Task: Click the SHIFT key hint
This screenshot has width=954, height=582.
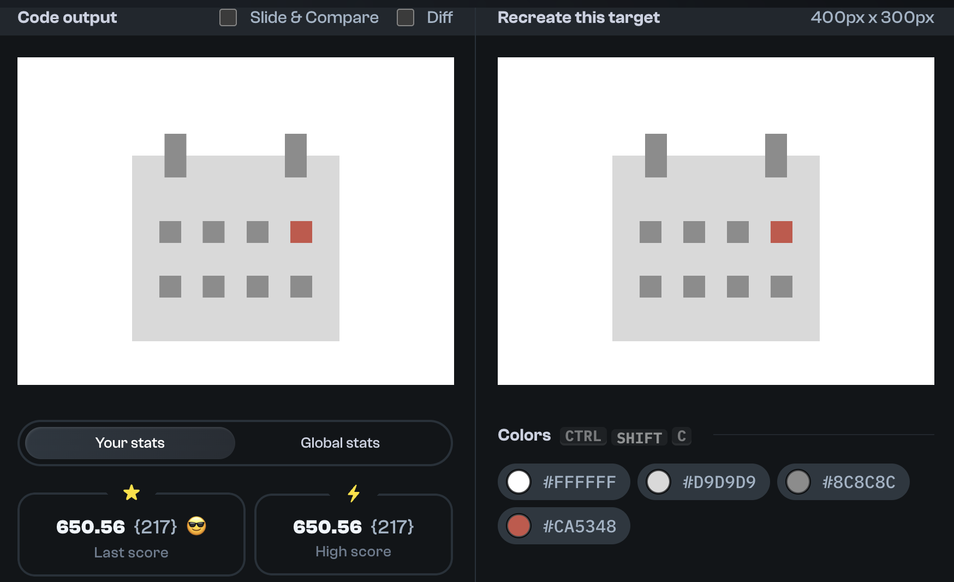Action: [x=639, y=437]
